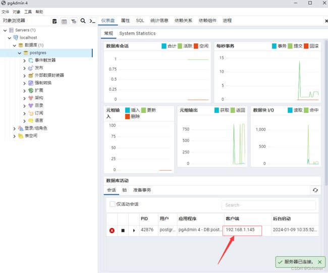The image size is (328, 273).
Task: Switch to the 属性 properties tab
Action: [125, 21]
